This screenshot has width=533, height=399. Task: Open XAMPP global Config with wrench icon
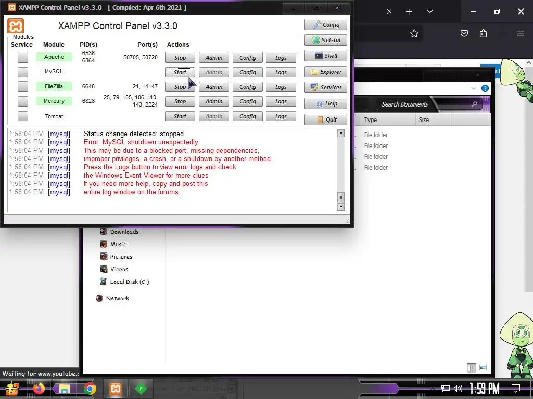pos(326,25)
